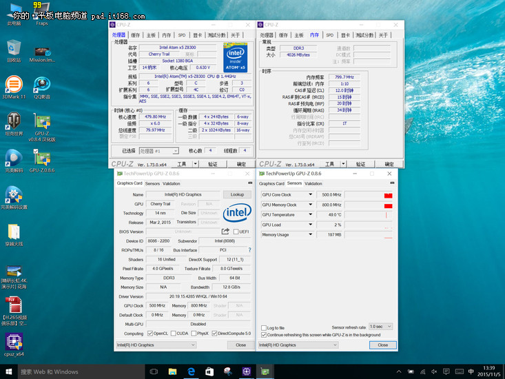Viewport: 505px width, 379px height.
Task: Open the 显卡 tab in right CPU-Z window
Action: (x=346, y=35)
